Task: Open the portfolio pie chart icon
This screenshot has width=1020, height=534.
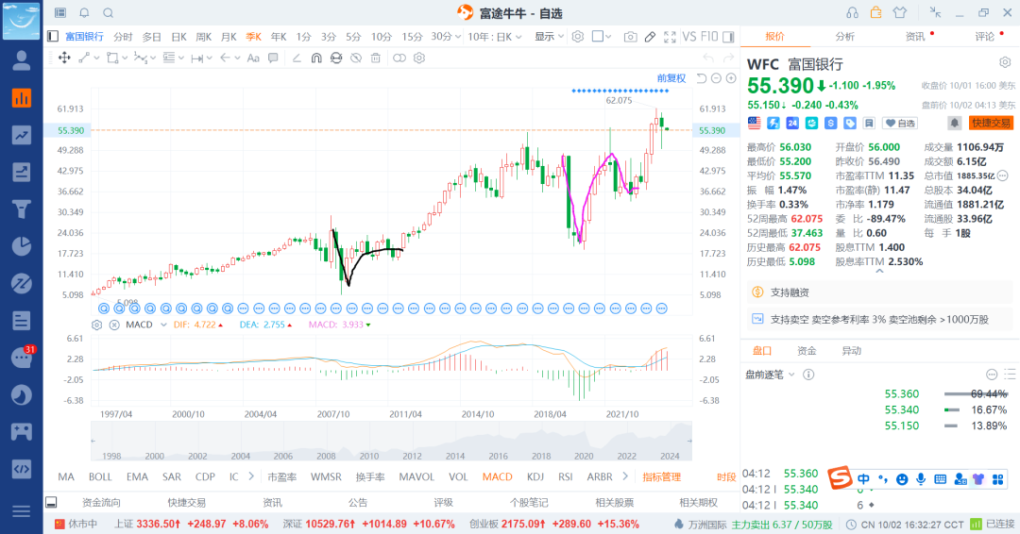Action: coord(22,246)
